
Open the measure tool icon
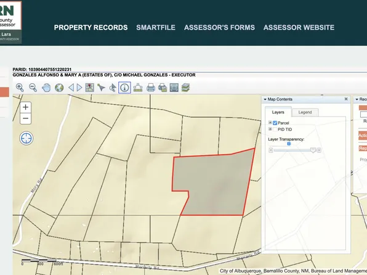(138, 88)
